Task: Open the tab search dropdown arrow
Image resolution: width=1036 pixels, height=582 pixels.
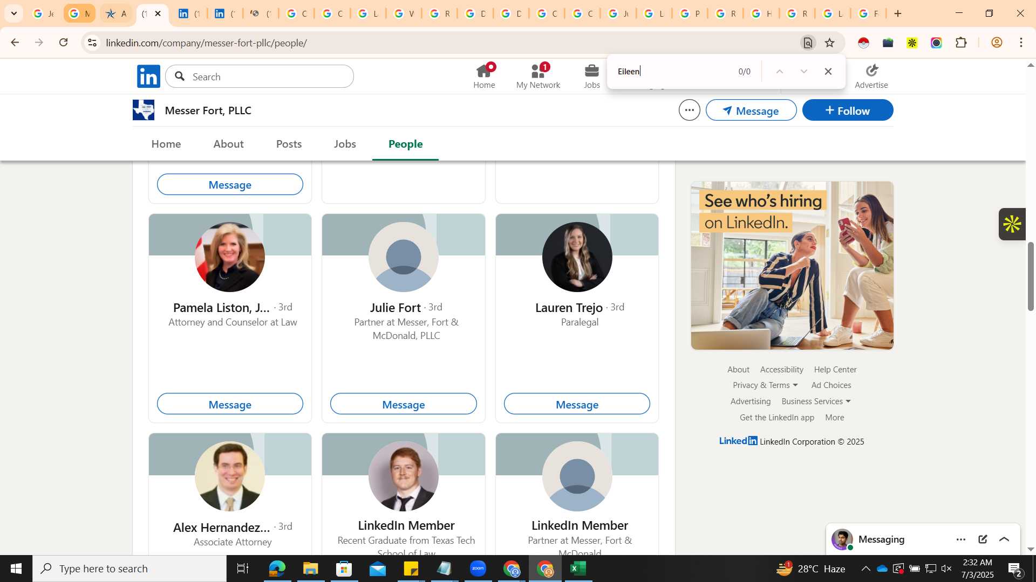Action: (x=14, y=13)
